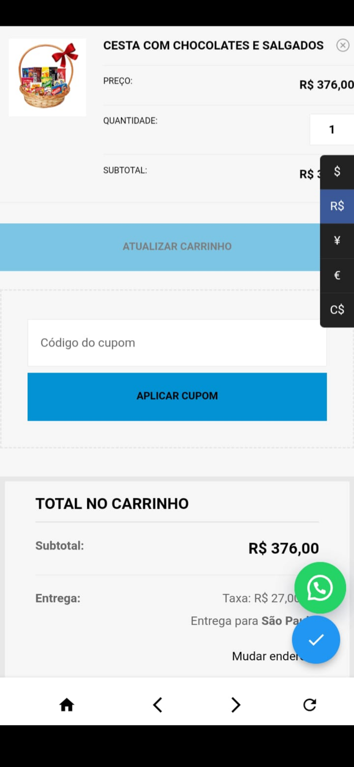Click the Atualizar Carrinho button
Image resolution: width=354 pixels, height=767 pixels.
(x=160, y=247)
